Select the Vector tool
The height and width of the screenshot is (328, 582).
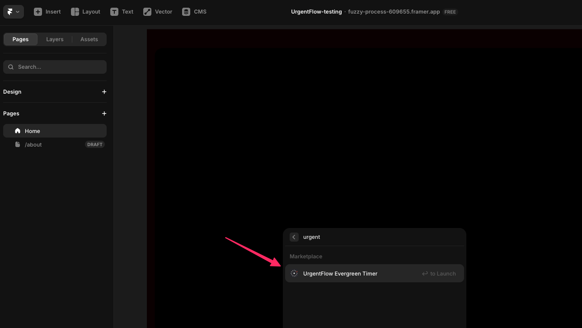coord(158,12)
